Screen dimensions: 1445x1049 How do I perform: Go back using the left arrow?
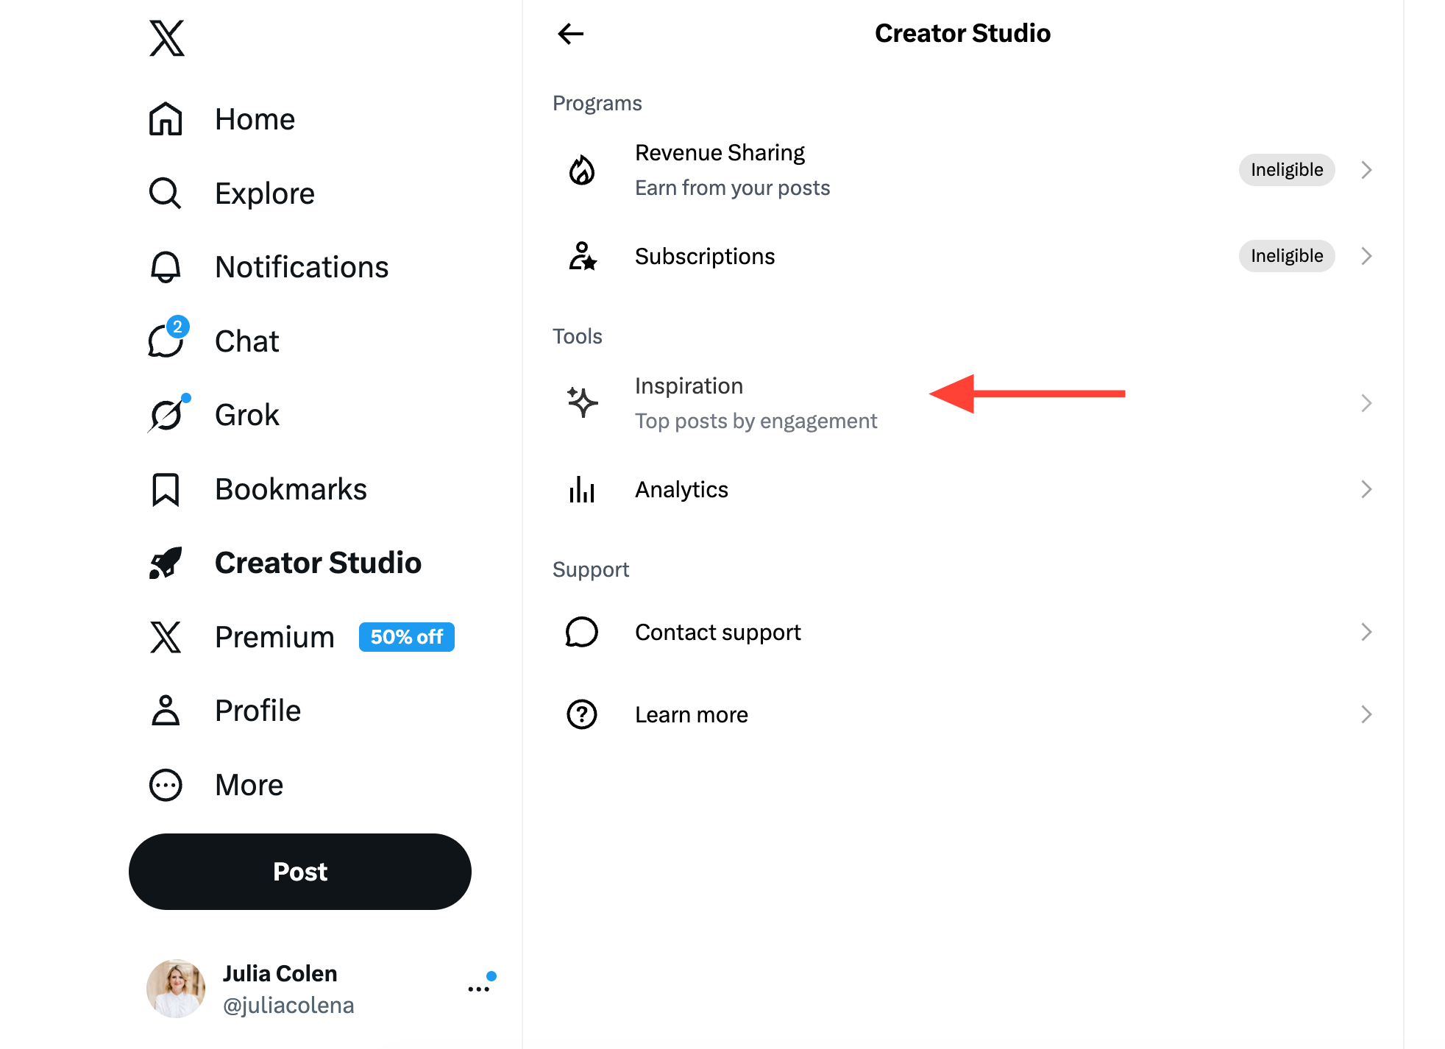[570, 34]
